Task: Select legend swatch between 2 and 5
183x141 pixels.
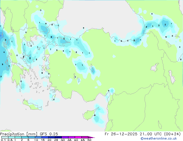Action: coord(25,137)
